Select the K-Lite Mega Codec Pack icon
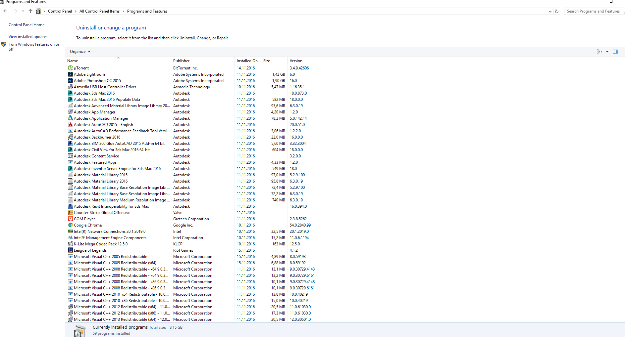Viewport: 625px width, 337px height. point(70,244)
